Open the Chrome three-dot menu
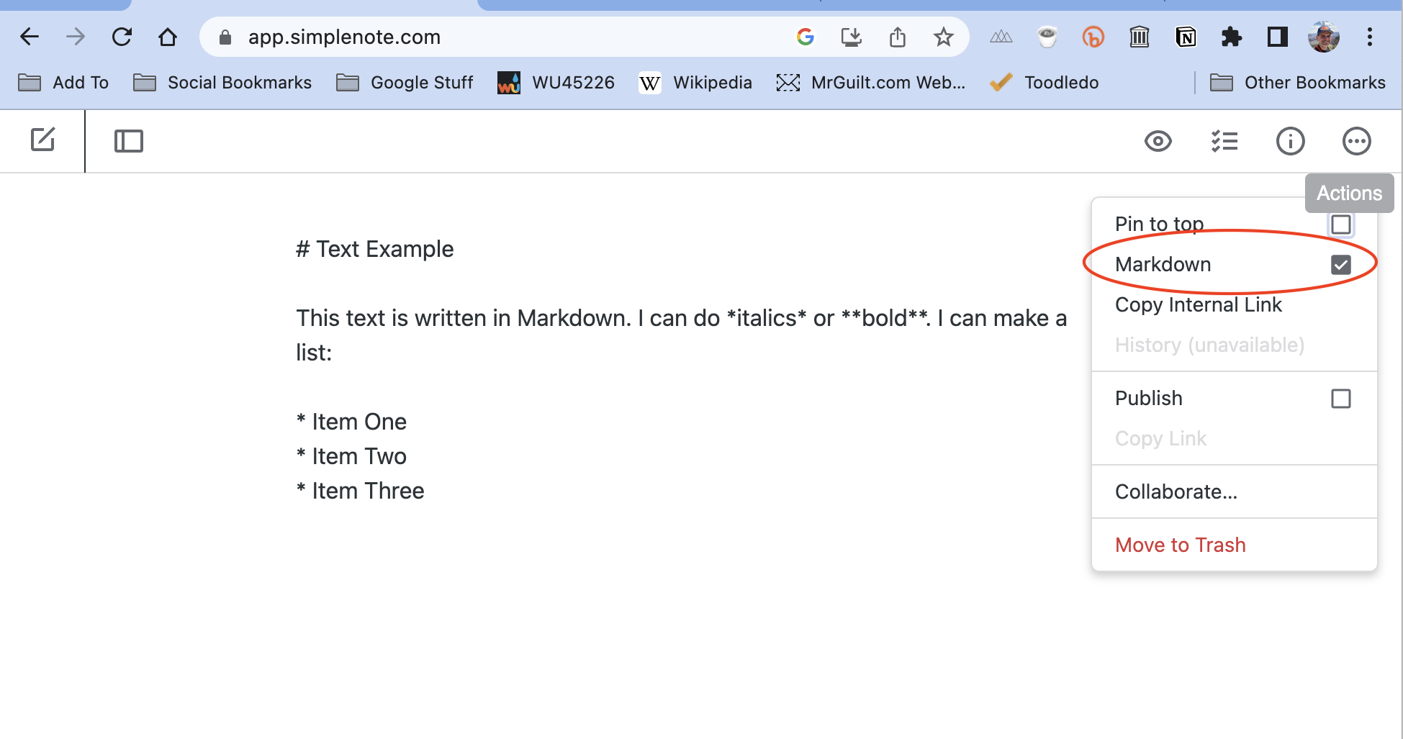This screenshot has height=739, width=1403. point(1369,37)
